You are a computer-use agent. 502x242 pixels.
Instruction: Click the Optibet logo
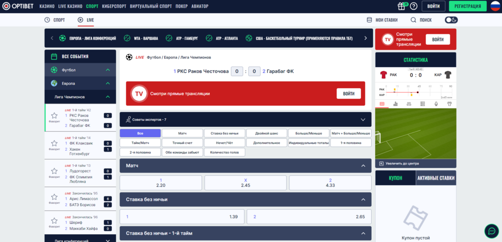pos(18,6)
